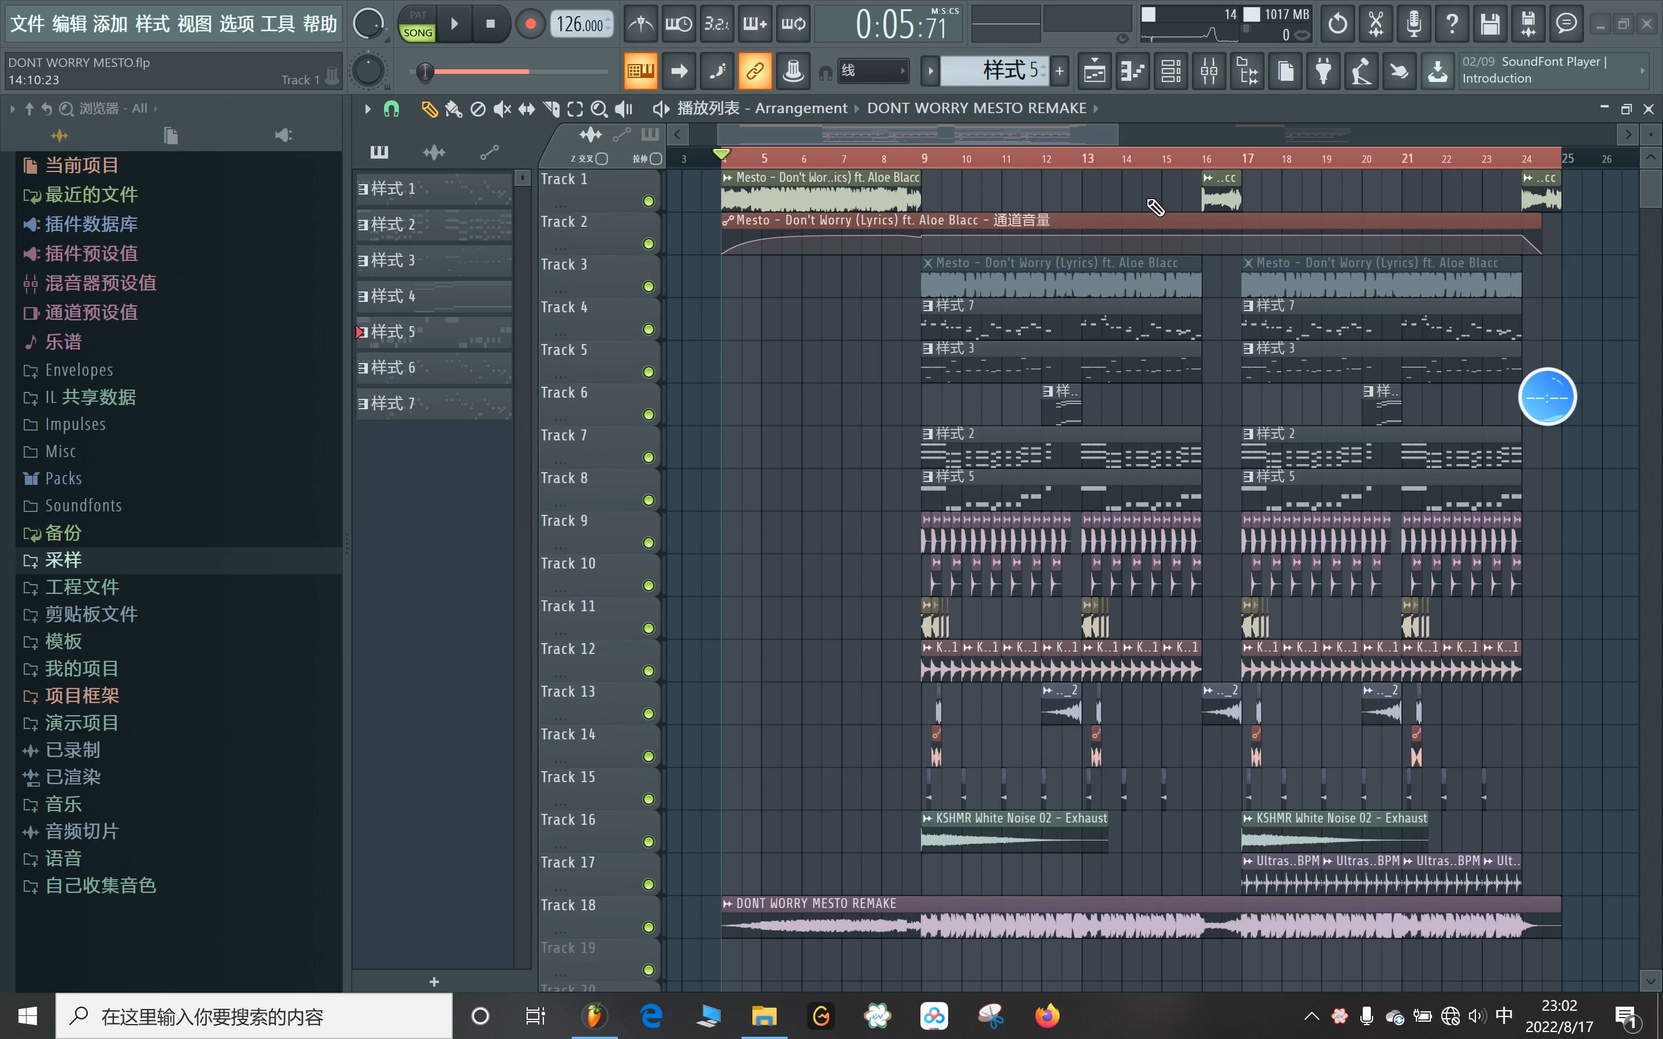This screenshot has width=1663, height=1039.
Task: Toggle wait for input before recording
Action: pyautogui.click(x=678, y=24)
